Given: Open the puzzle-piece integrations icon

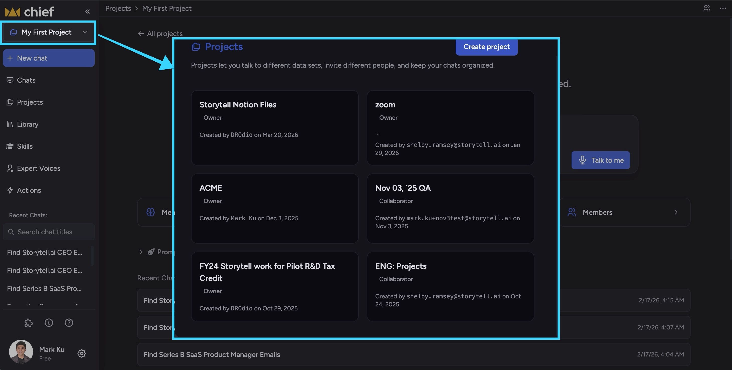Looking at the screenshot, I should click(28, 323).
